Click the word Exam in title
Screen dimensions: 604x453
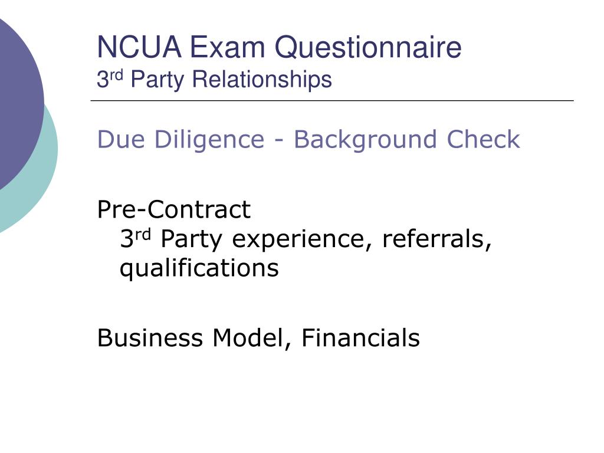tap(227, 47)
